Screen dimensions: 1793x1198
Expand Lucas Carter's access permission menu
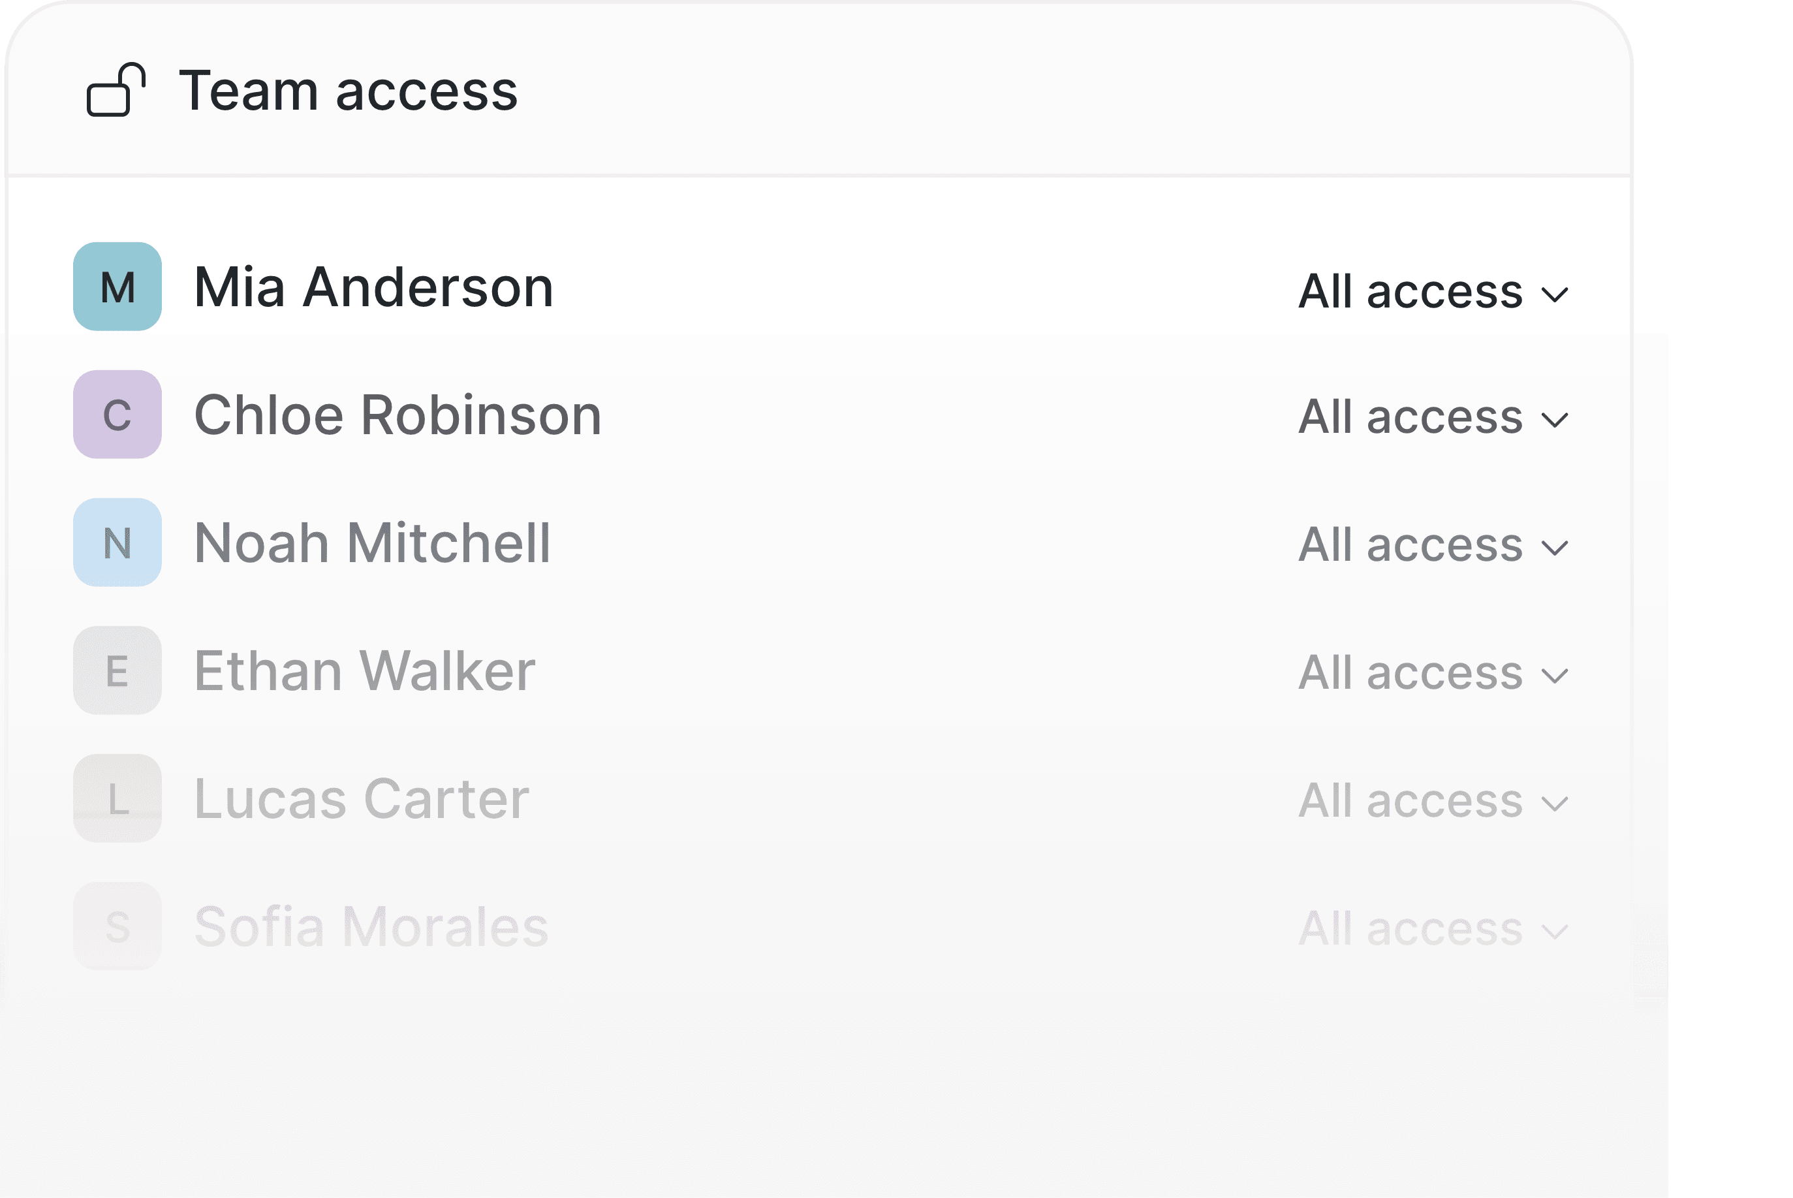coord(1433,802)
